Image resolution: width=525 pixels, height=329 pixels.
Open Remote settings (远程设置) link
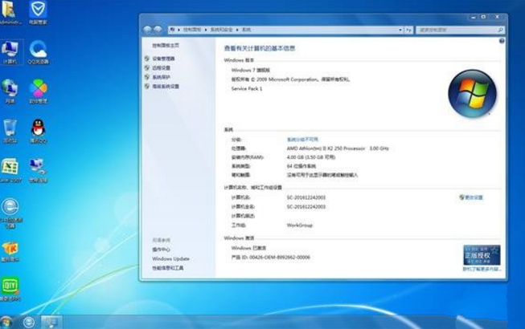click(x=161, y=67)
